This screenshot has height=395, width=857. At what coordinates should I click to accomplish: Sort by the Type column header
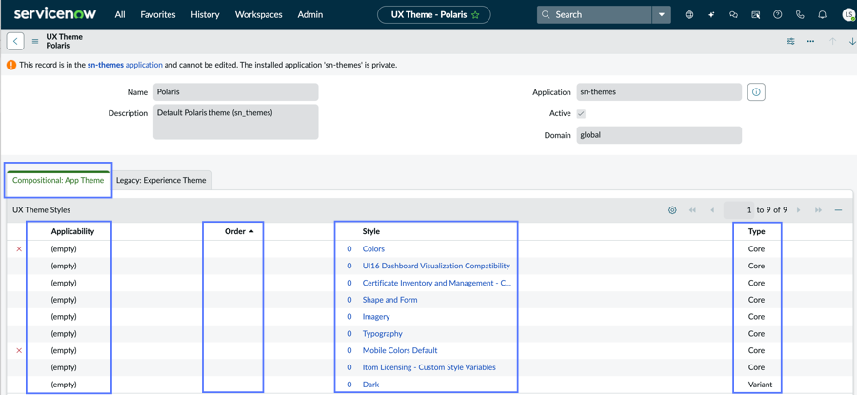point(756,231)
